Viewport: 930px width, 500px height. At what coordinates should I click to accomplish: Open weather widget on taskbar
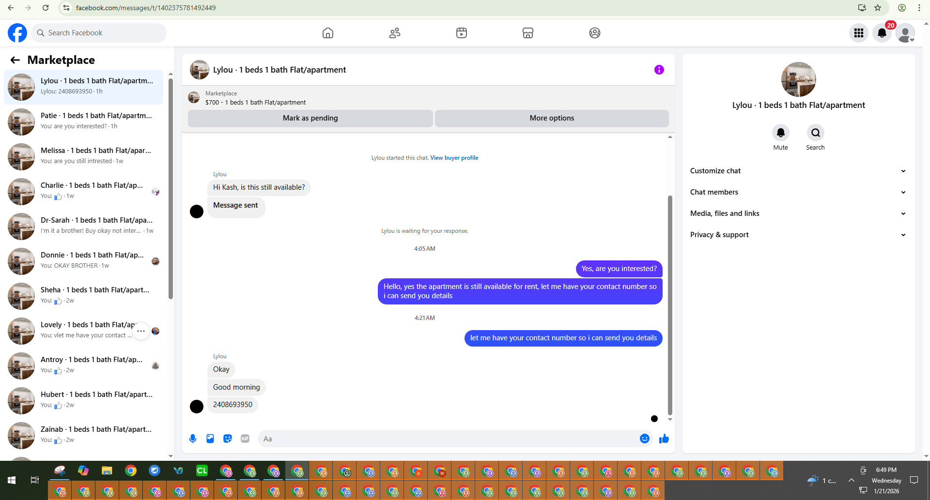(821, 480)
